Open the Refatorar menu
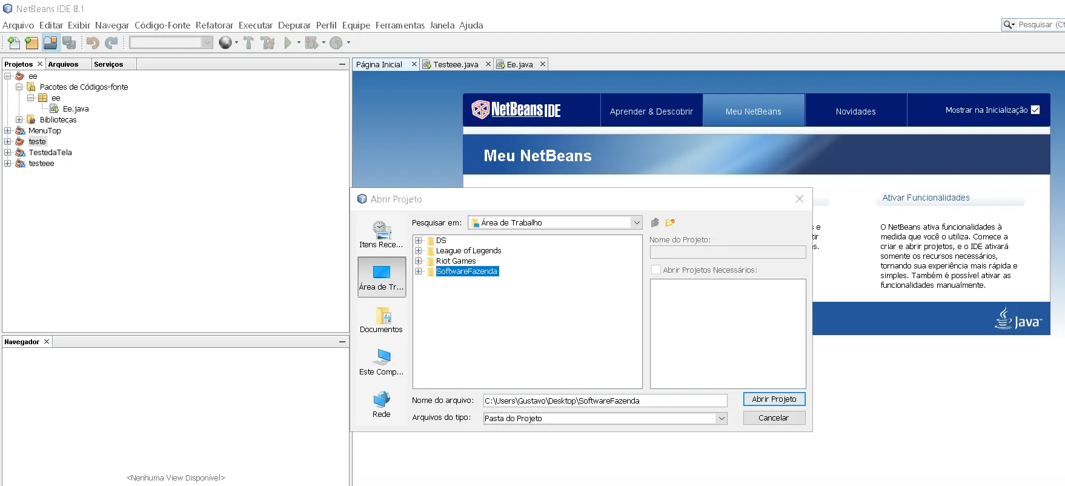Viewport: 1065px width, 486px height. (x=214, y=25)
